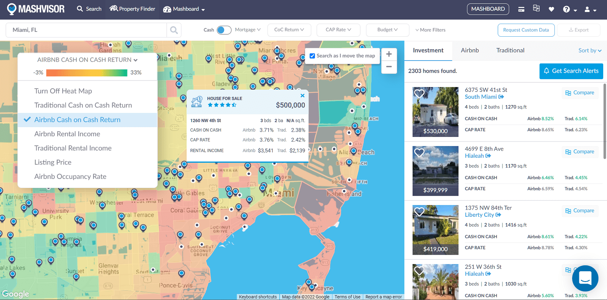Viewport: 607px width, 300px height.
Task: Open Keyboard shortcuts on the map
Action: click(258, 297)
